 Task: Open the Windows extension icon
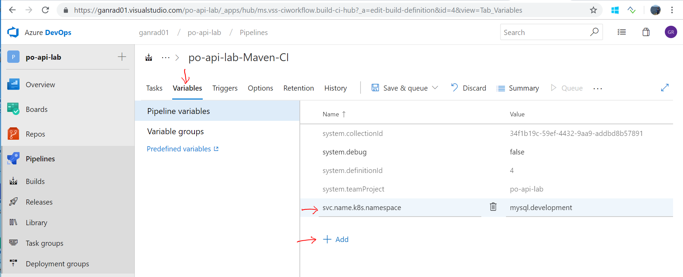(615, 10)
